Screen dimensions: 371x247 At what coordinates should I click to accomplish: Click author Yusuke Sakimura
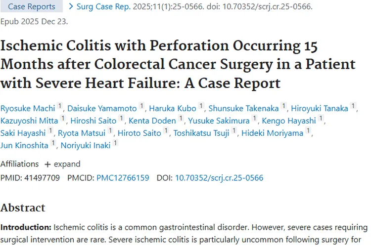point(219,121)
